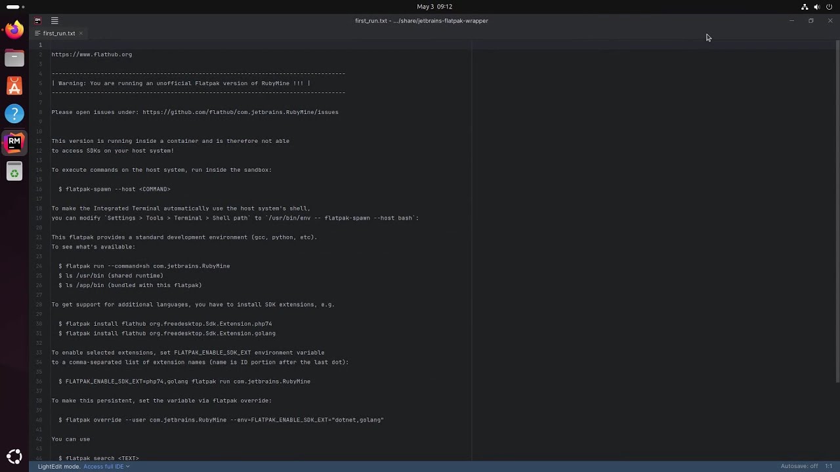Click the 'To get support for additional languages' line
The height and width of the screenshot is (472, 840).
(193, 305)
